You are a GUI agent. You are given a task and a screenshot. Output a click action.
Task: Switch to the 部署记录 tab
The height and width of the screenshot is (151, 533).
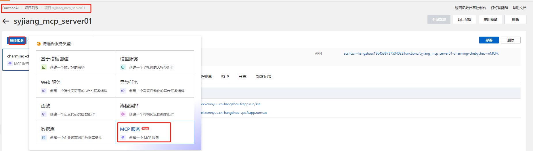tap(264, 77)
